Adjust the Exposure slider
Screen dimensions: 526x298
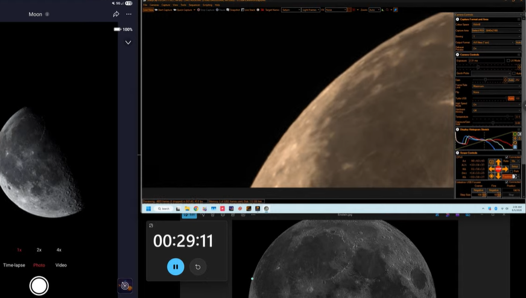478,67
